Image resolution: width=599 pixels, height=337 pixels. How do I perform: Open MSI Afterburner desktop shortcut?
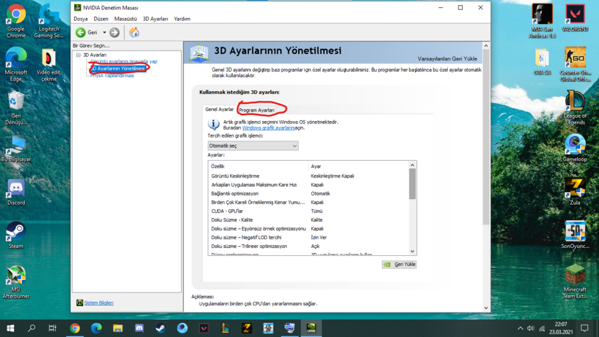click(16, 282)
